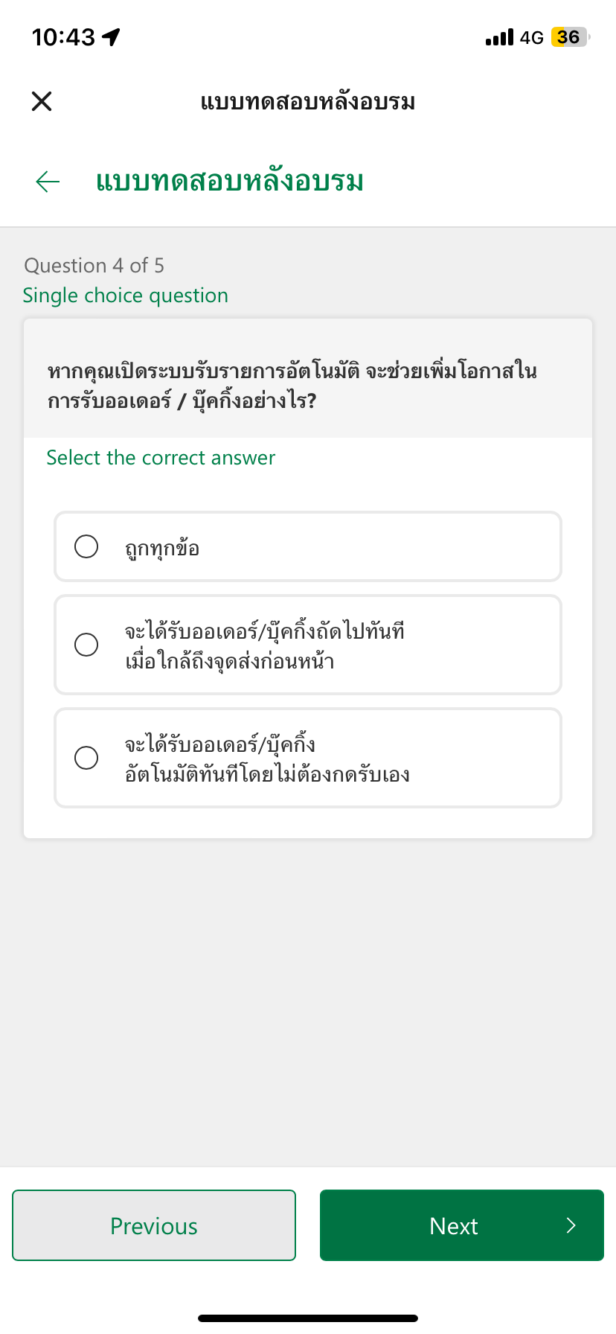The width and height of the screenshot is (616, 1334).
Task: Tap the clock showing 10:43
Action: (x=63, y=37)
